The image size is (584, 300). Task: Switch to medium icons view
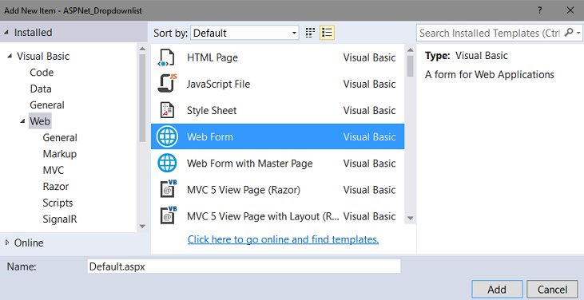[x=310, y=33]
